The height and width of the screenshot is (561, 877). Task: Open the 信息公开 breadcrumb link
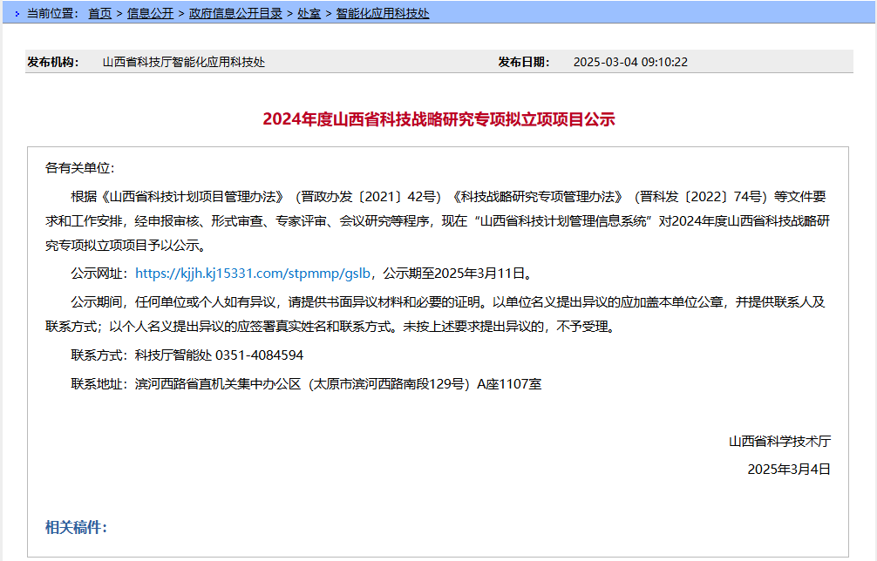150,13
